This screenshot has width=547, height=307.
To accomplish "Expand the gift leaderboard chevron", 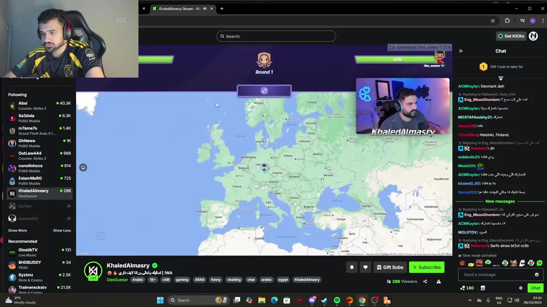I will tap(500, 78).
